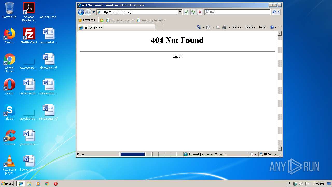Image resolution: width=332 pixels, height=187 pixels.
Task: Click the nginx text on page
Action: (x=177, y=56)
